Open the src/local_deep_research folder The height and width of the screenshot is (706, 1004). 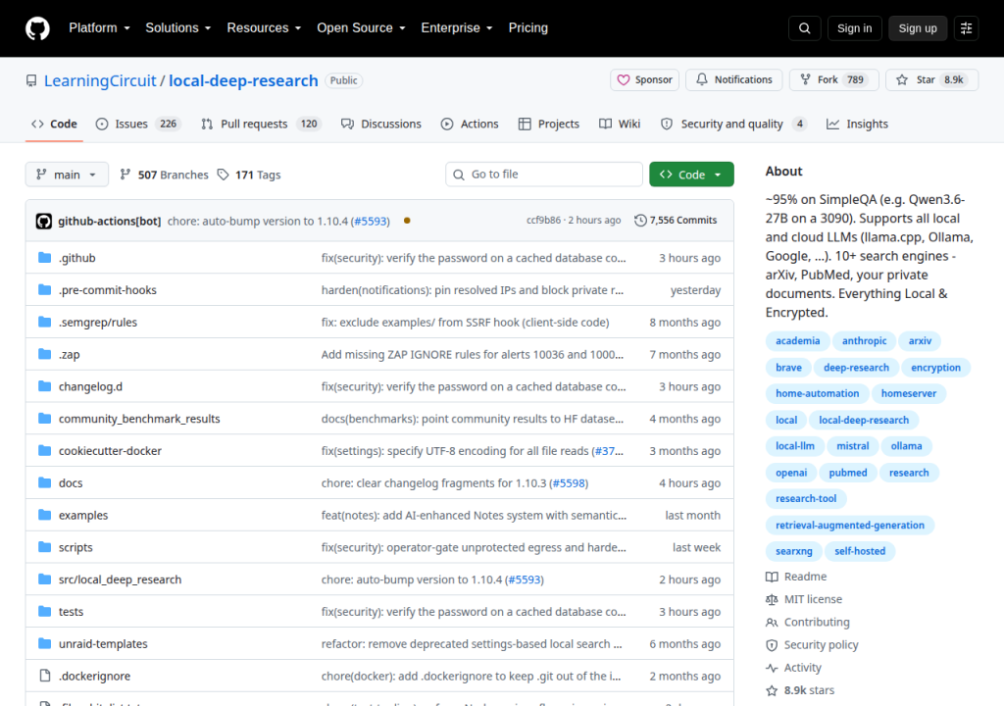[120, 580]
